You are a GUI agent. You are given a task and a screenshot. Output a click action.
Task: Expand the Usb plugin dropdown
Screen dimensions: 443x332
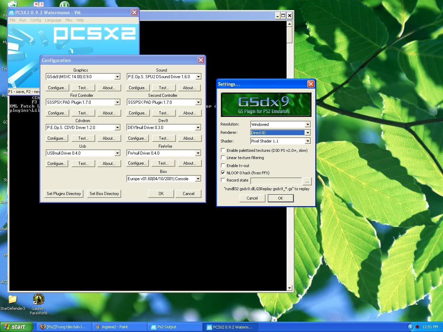pyautogui.click(x=117, y=153)
